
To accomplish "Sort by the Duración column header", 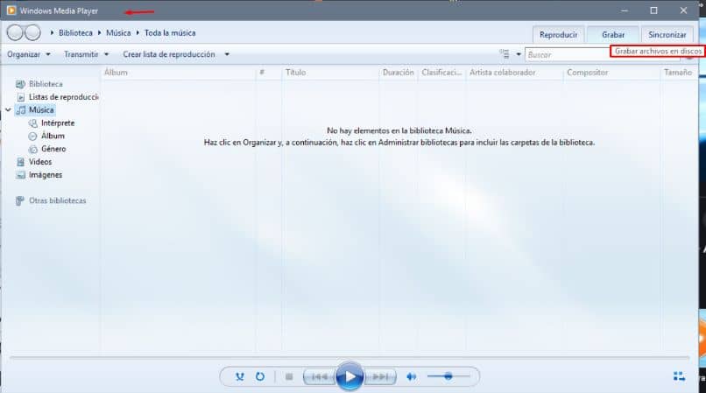I will point(399,73).
